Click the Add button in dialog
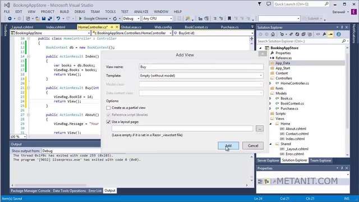Screen dimensions: 359x202 [x=228, y=146]
